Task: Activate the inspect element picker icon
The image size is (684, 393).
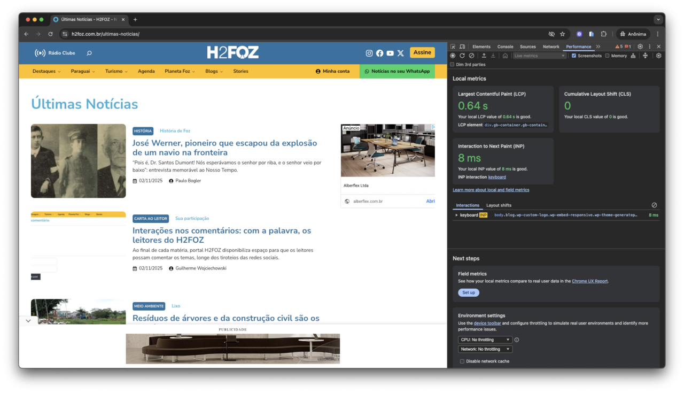Action: (453, 47)
